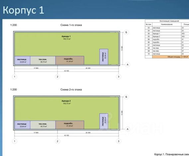The width and height of the screenshot is (189, 156).
Task: Click the left лестница room on the first floor
Action: 22,61
